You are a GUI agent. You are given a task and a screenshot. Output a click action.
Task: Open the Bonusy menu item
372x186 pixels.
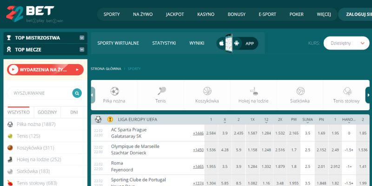[x=237, y=14]
